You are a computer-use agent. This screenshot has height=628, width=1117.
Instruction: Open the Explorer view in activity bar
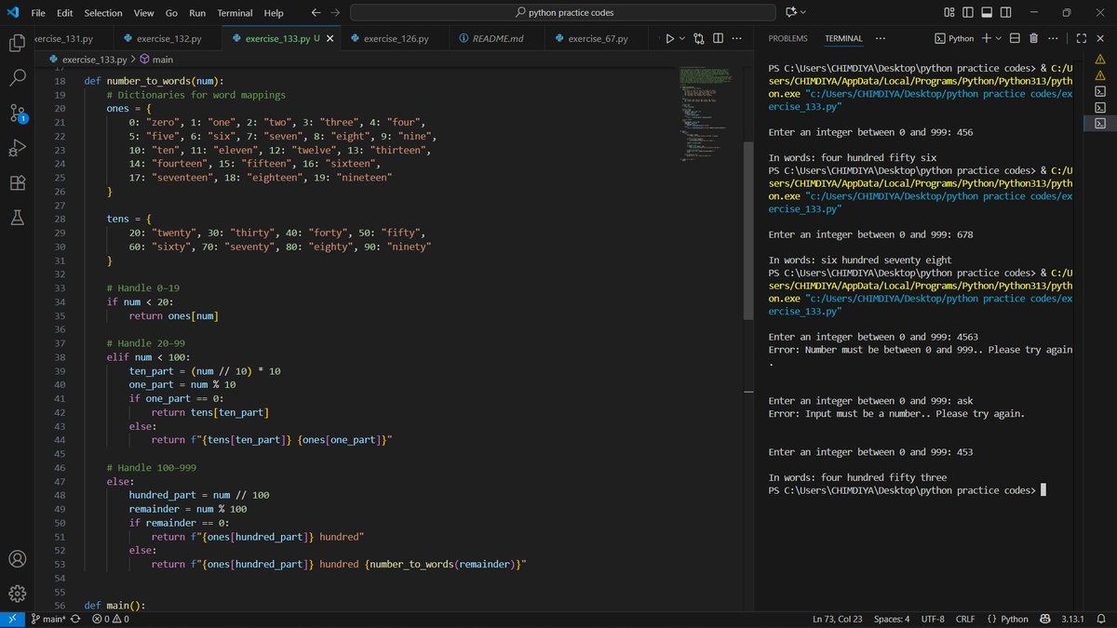click(17, 43)
